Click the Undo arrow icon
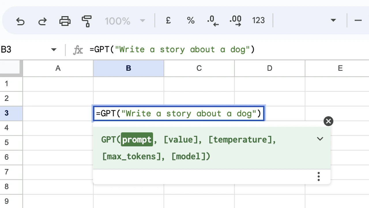 pos(20,21)
